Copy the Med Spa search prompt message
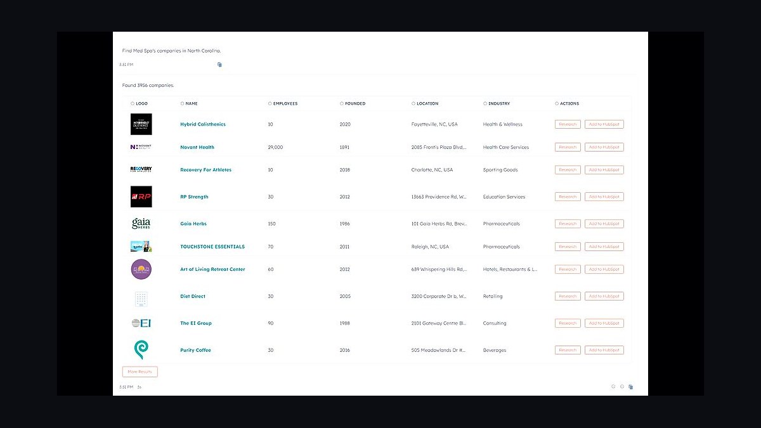Viewport: 761px width, 428px height. tap(219, 65)
